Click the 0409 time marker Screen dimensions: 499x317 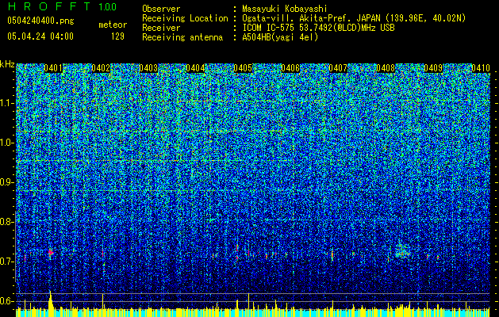coord(433,68)
